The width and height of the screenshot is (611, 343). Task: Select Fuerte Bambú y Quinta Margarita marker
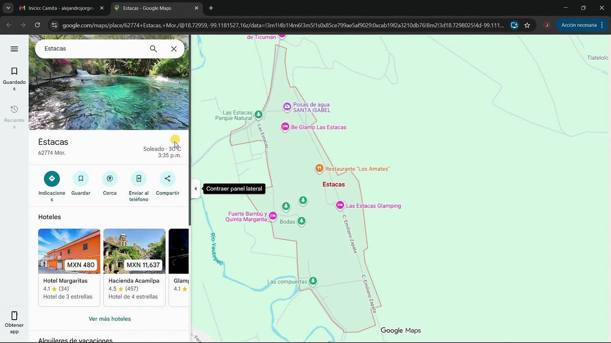coord(273,216)
